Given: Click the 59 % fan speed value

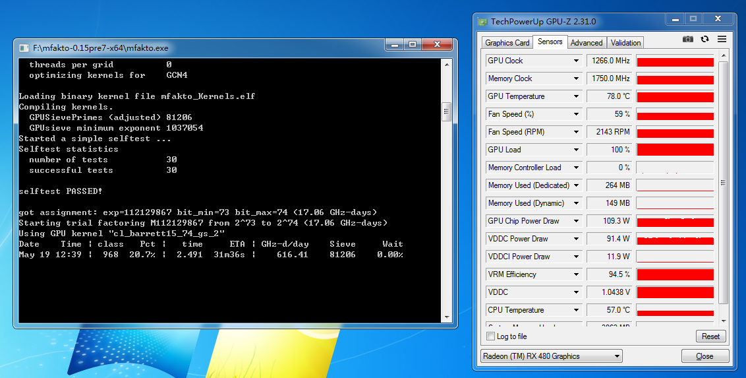Looking at the screenshot, I should (x=610, y=113).
